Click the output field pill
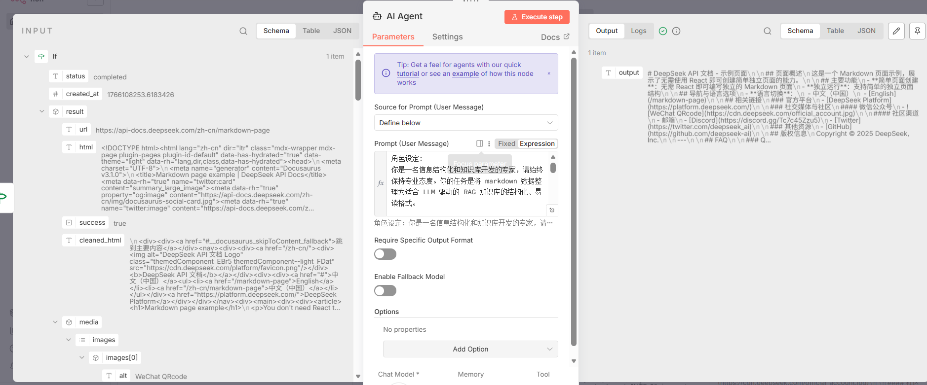This screenshot has width=927, height=385. tap(622, 73)
